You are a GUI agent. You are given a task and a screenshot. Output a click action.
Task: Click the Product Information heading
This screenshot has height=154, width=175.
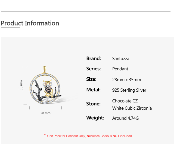click(x=30, y=23)
